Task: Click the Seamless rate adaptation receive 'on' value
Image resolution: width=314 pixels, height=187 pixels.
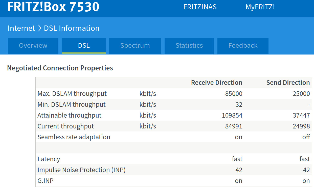Action: 239,137
